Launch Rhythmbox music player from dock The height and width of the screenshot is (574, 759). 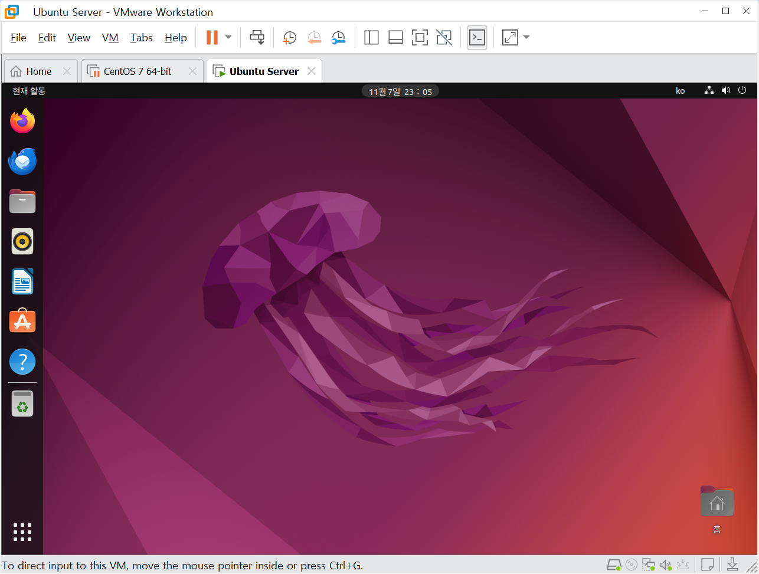pyautogui.click(x=22, y=241)
